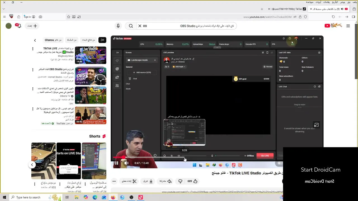This screenshot has width=358, height=201.
Task: Open more actions ellipsis under video
Action: pos(114,181)
